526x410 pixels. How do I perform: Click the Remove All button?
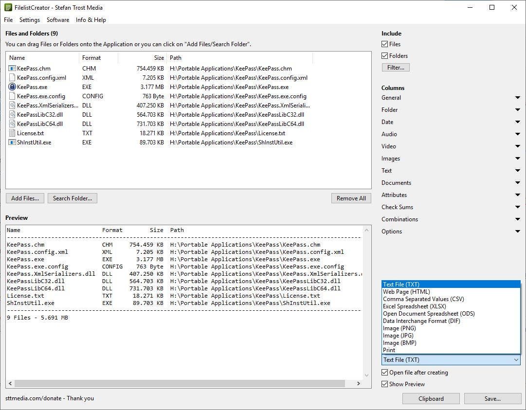click(351, 198)
